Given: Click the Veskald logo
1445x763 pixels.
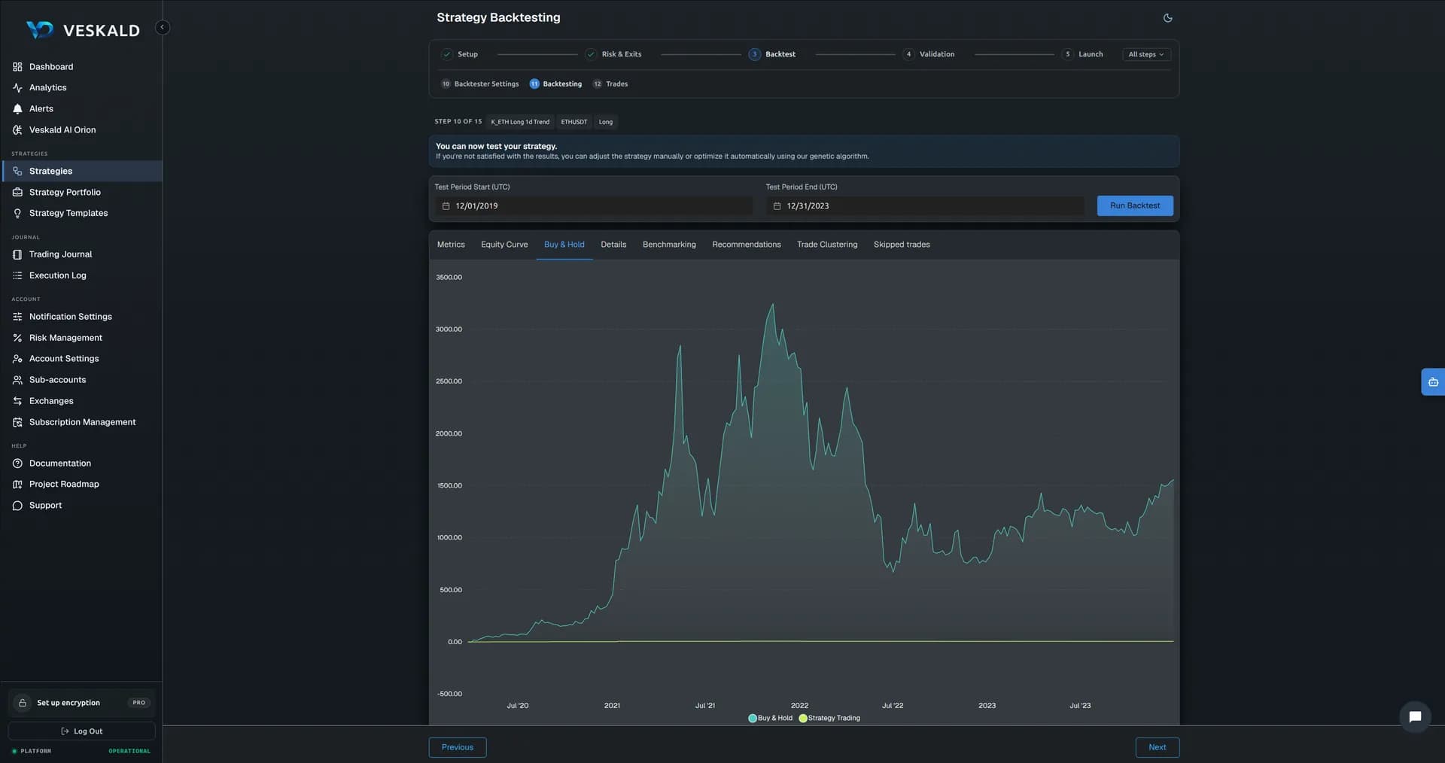Looking at the screenshot, I should pyautogui.click(x=83, y=30).
